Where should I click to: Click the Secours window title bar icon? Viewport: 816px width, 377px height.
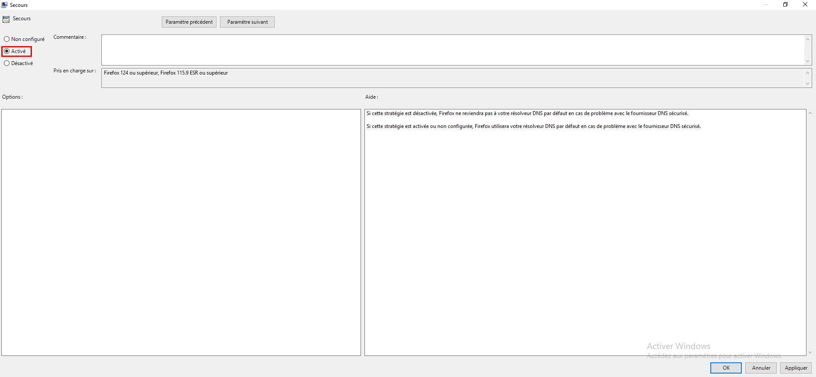tap(4, 5)
